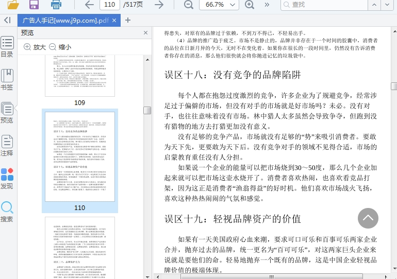397x279 pixels.
Task: Click the open folder icon
Action: [x=13, y=5]
